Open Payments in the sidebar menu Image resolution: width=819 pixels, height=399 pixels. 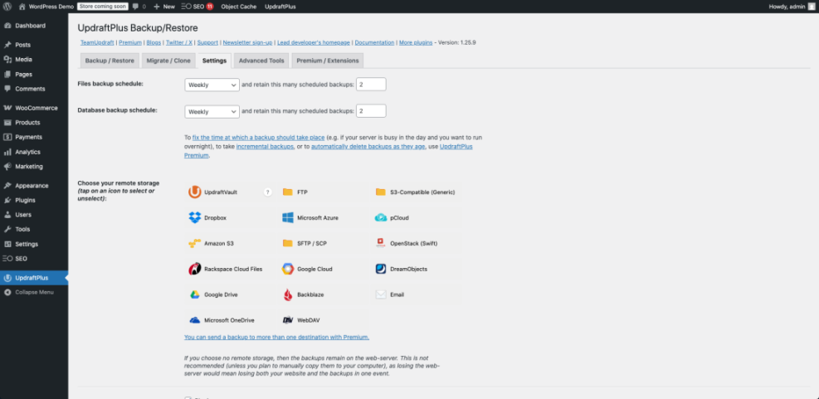(x=34, y=137)
